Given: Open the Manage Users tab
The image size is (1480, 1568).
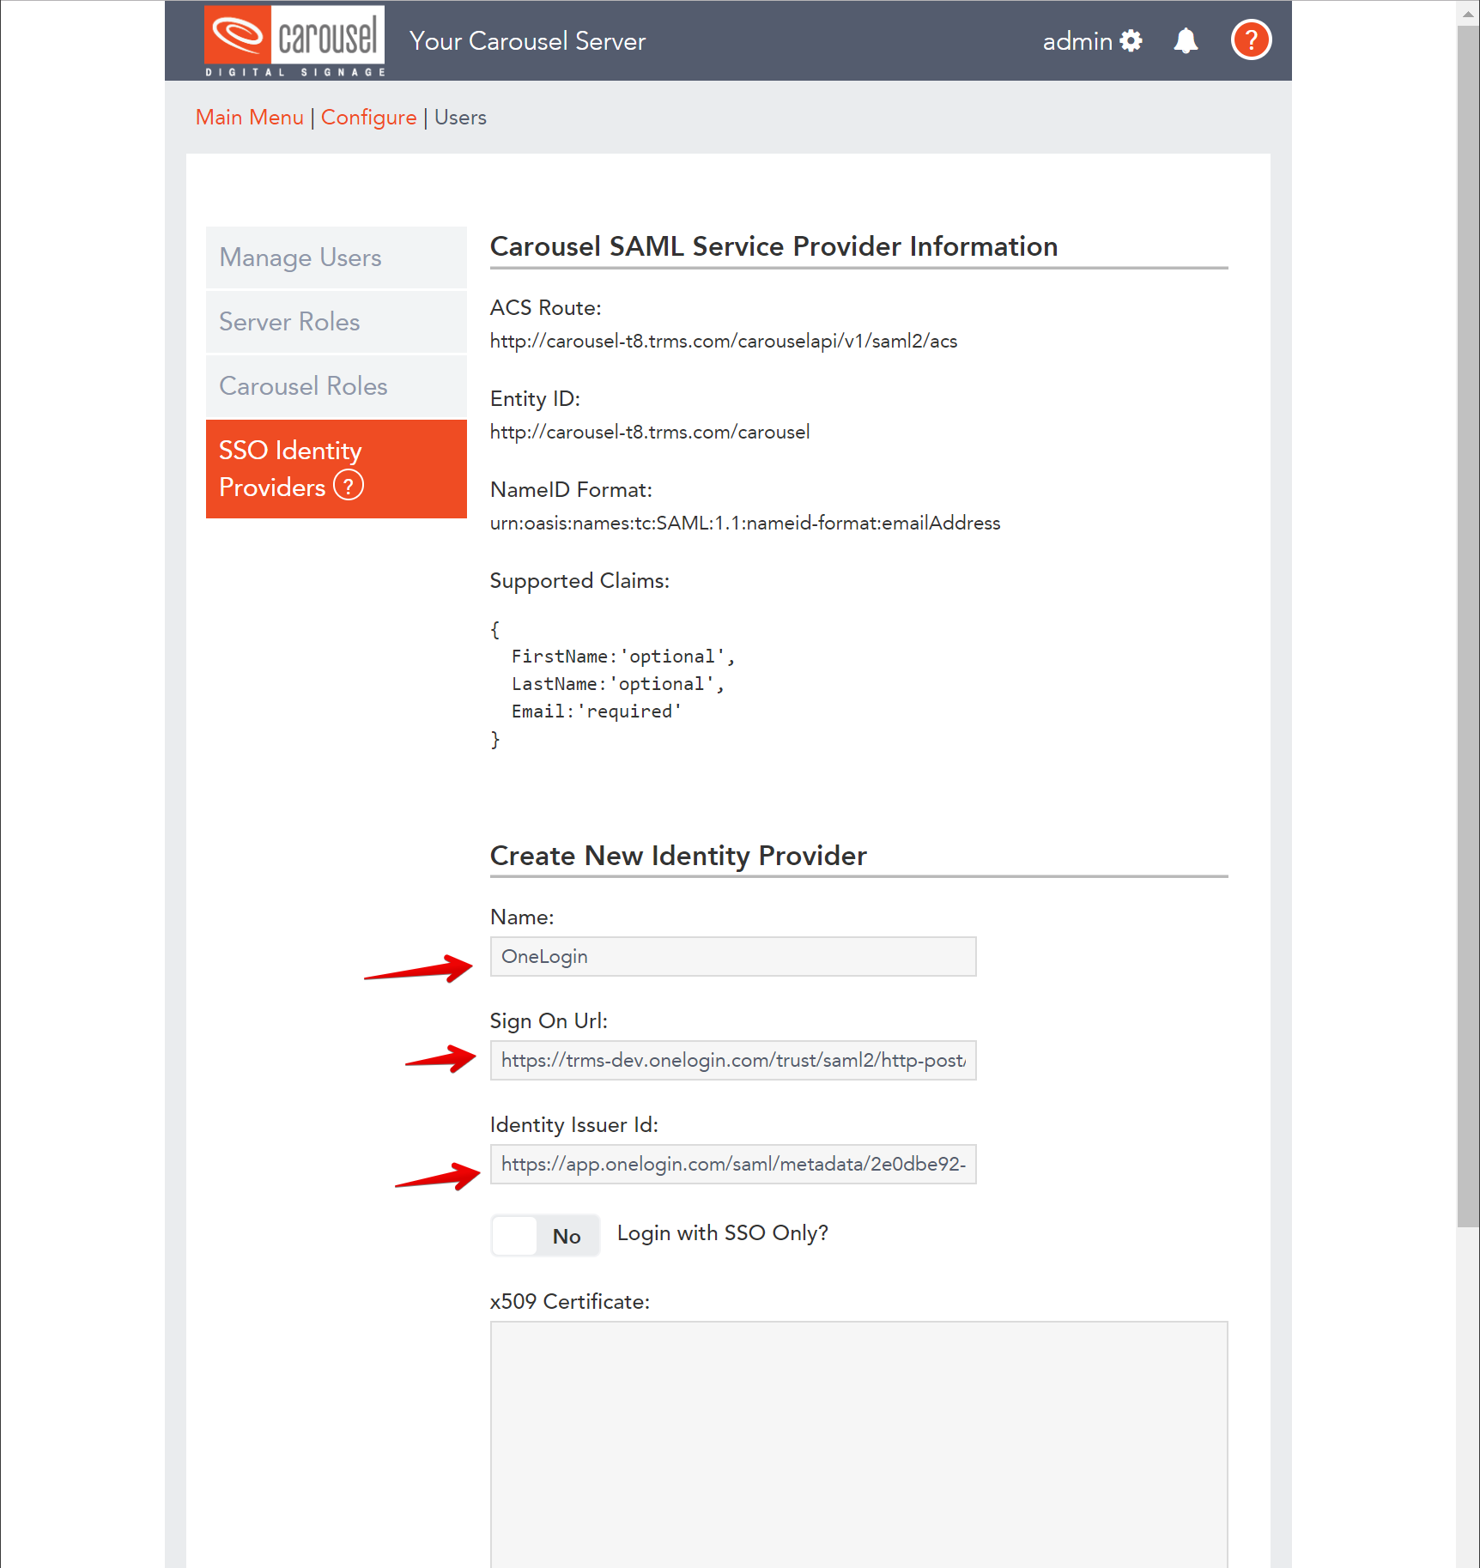Looking at the screenshot, I should pyautogui.click(x=337, y=257).
